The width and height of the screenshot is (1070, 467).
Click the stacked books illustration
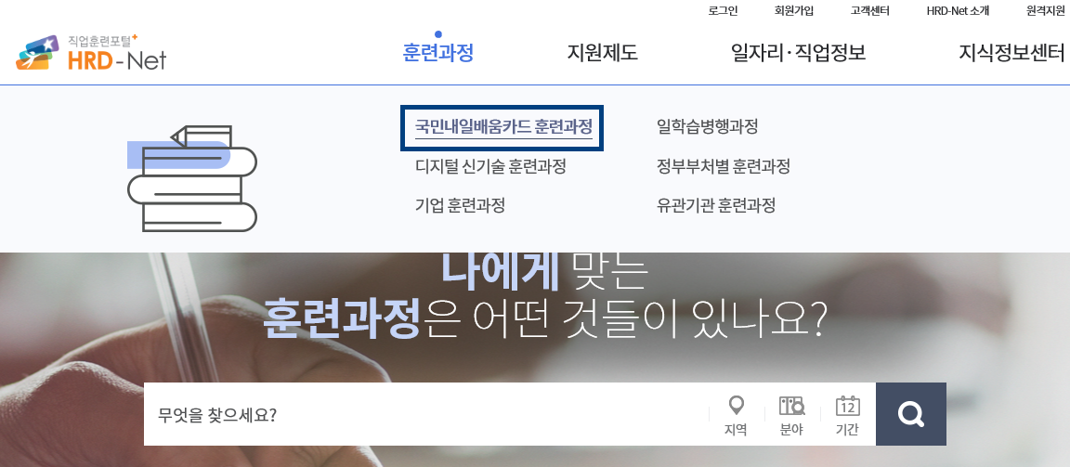[191, 178]
